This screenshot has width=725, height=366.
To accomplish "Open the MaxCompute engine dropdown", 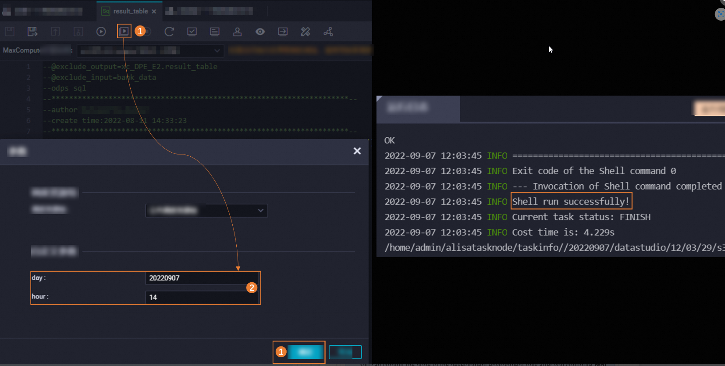I will click(x=150, y=50).
